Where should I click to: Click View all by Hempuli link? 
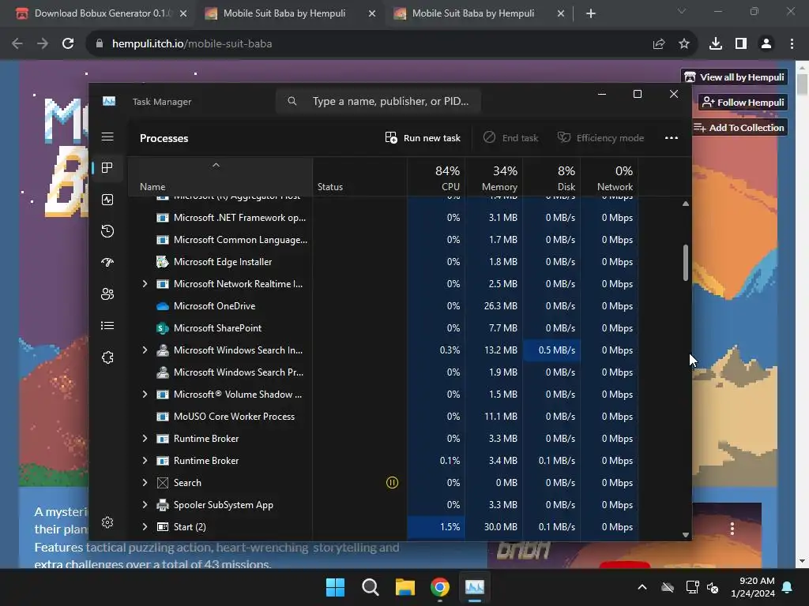[734, 77]
